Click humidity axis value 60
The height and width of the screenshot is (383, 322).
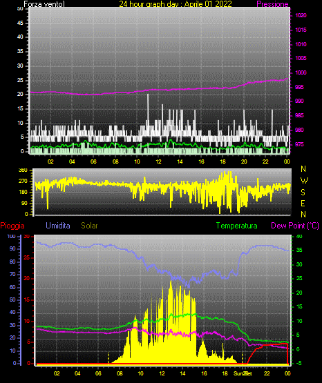[12, 287]
